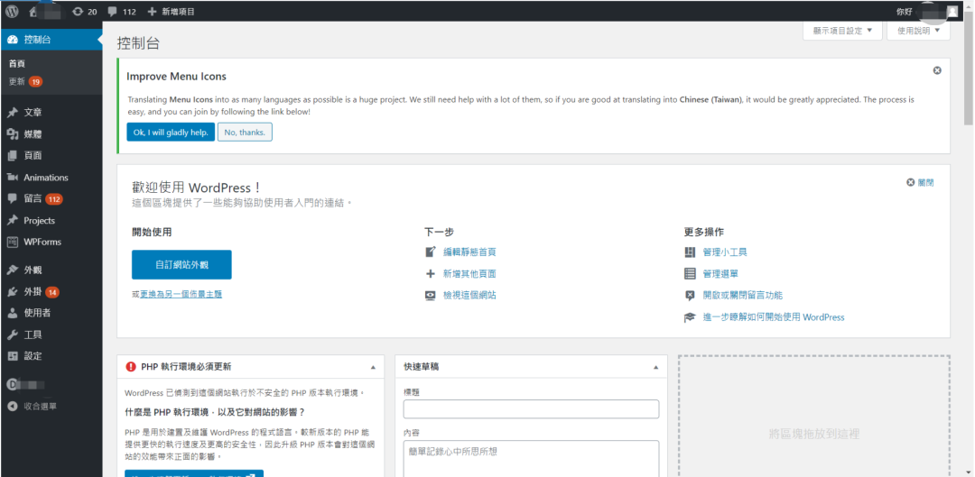This screenshot has height=477, width=975.
Task: Click the 自訂網站外觀 button
Action: click(181, 264)
